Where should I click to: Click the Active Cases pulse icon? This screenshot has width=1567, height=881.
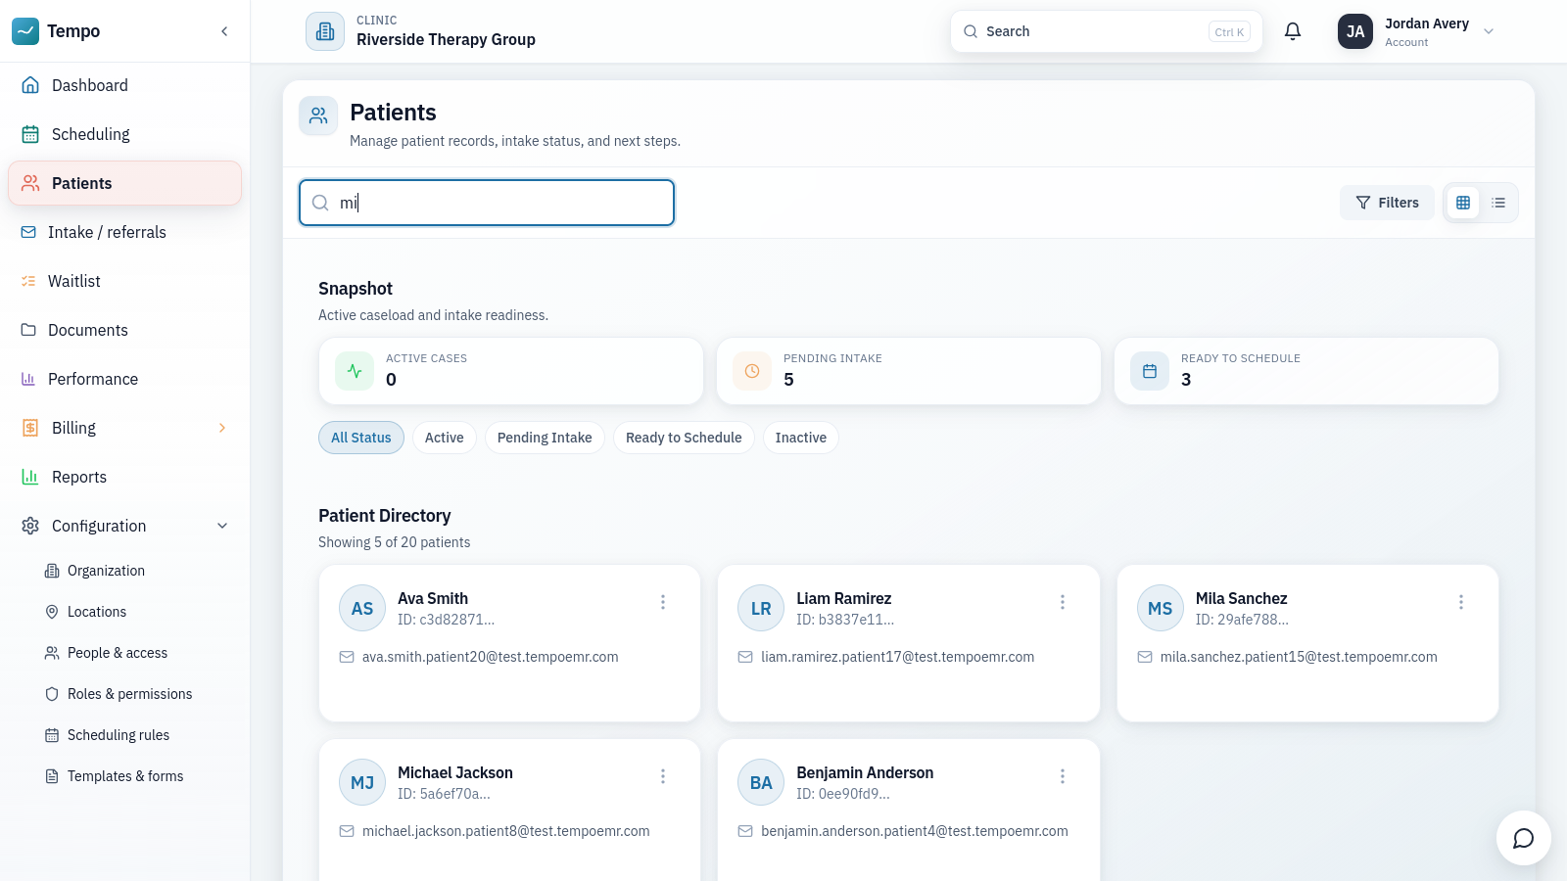[x=355, y=371]
